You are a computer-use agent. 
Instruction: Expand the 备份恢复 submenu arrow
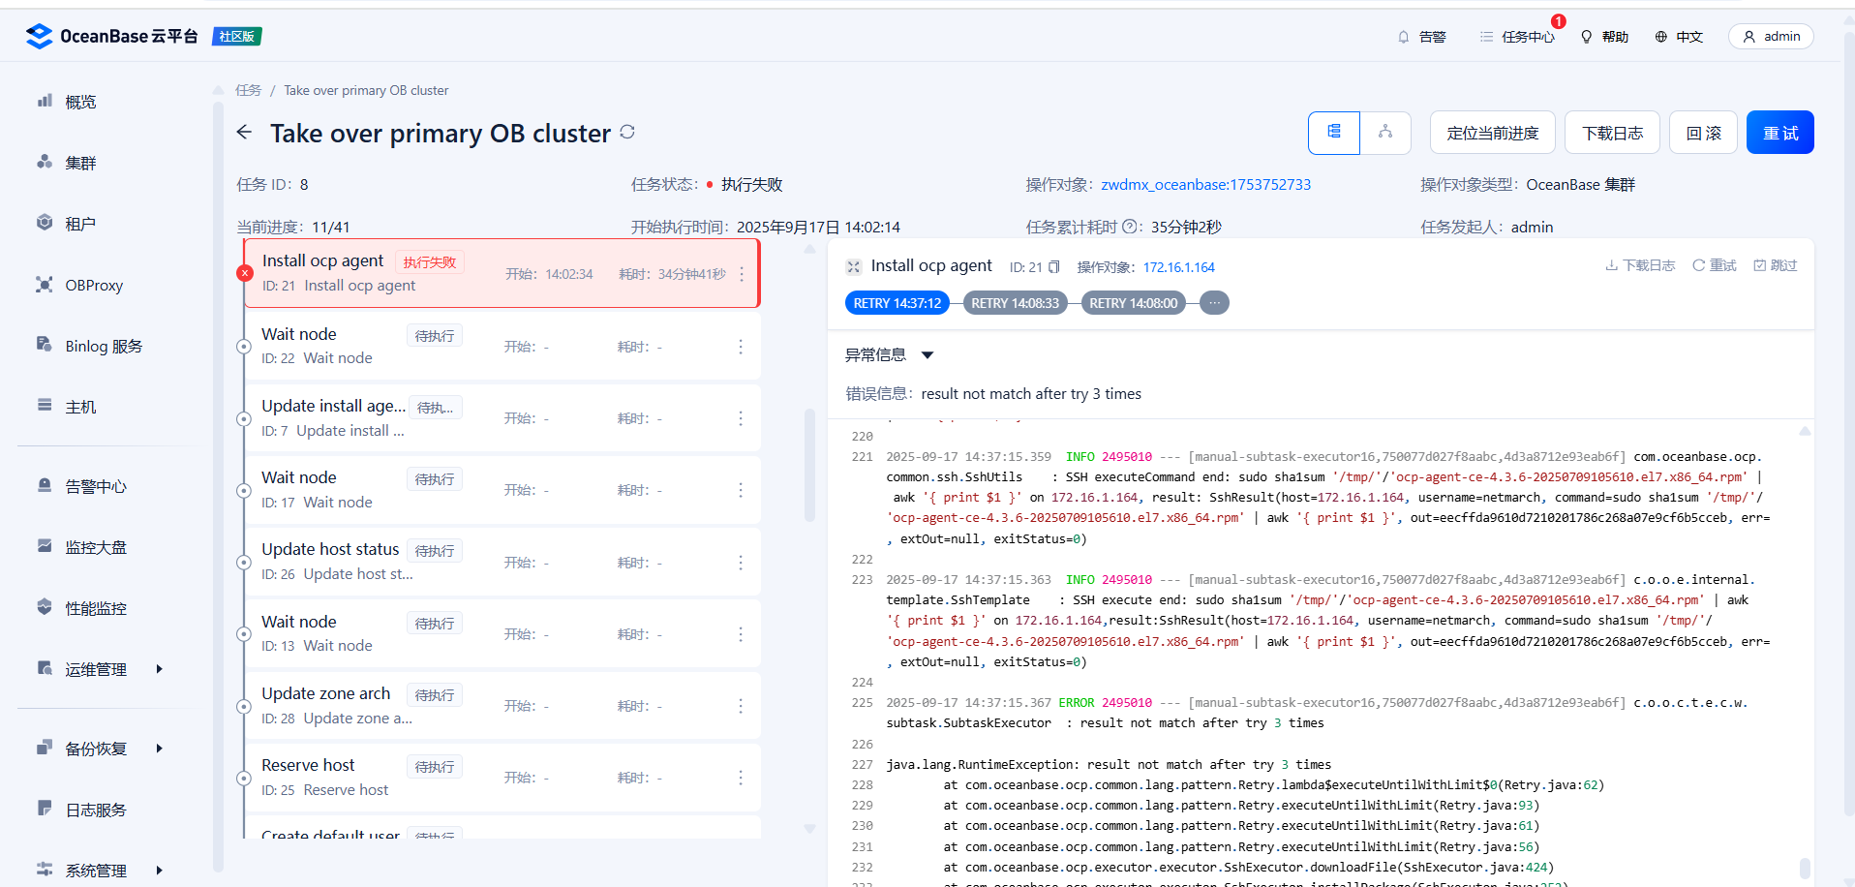click(160, 749)
